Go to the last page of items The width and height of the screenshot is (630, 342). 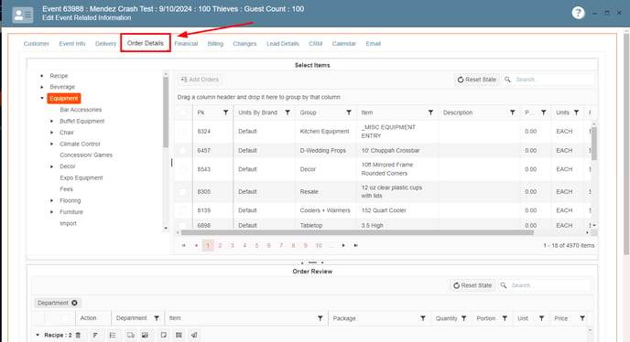point(355,245)
